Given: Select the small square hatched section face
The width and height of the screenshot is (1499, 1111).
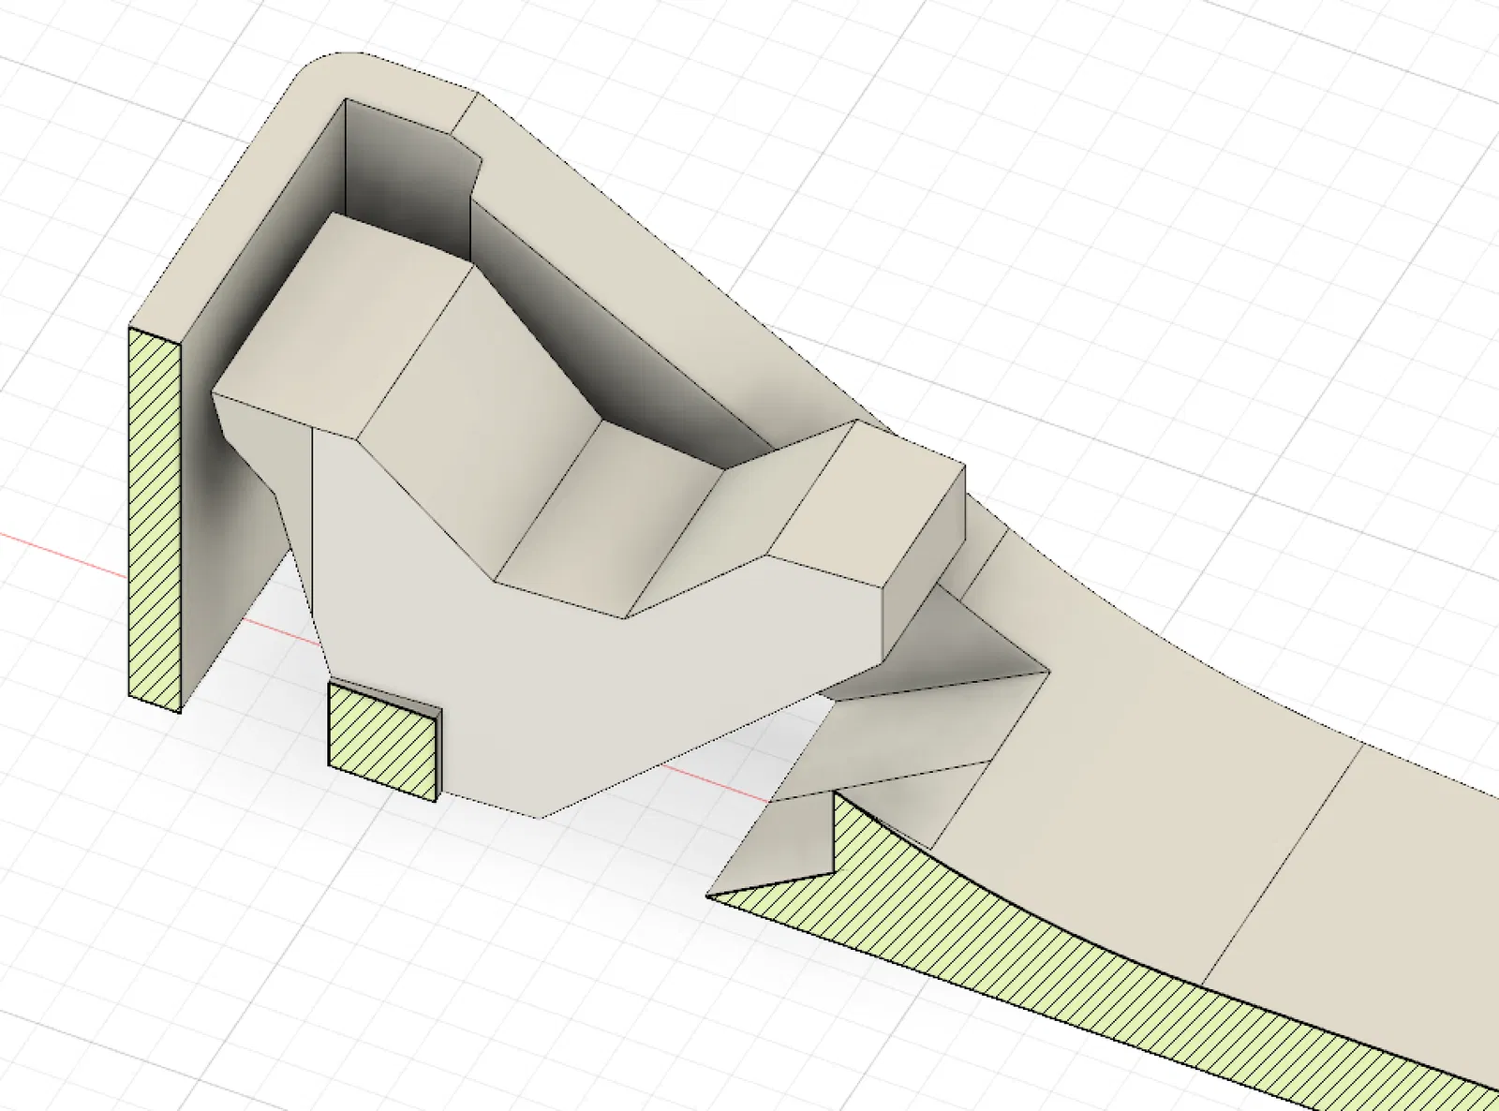Looking at the screenshot, I should click(x=382, y=741).
